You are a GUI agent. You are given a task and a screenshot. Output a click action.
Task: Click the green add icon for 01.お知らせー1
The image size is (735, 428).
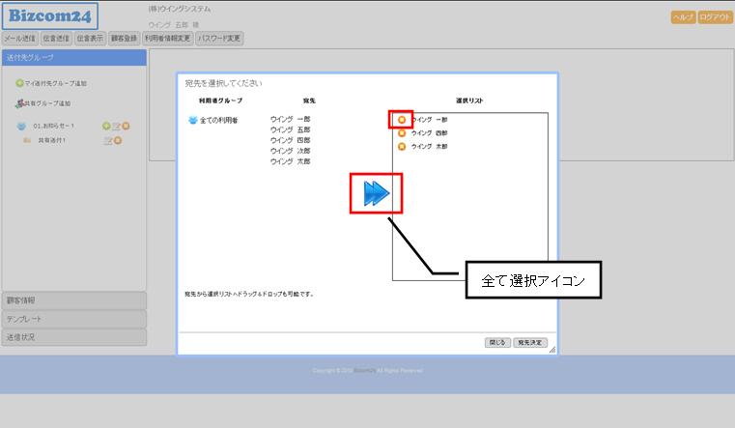click(x=105, y=127)
